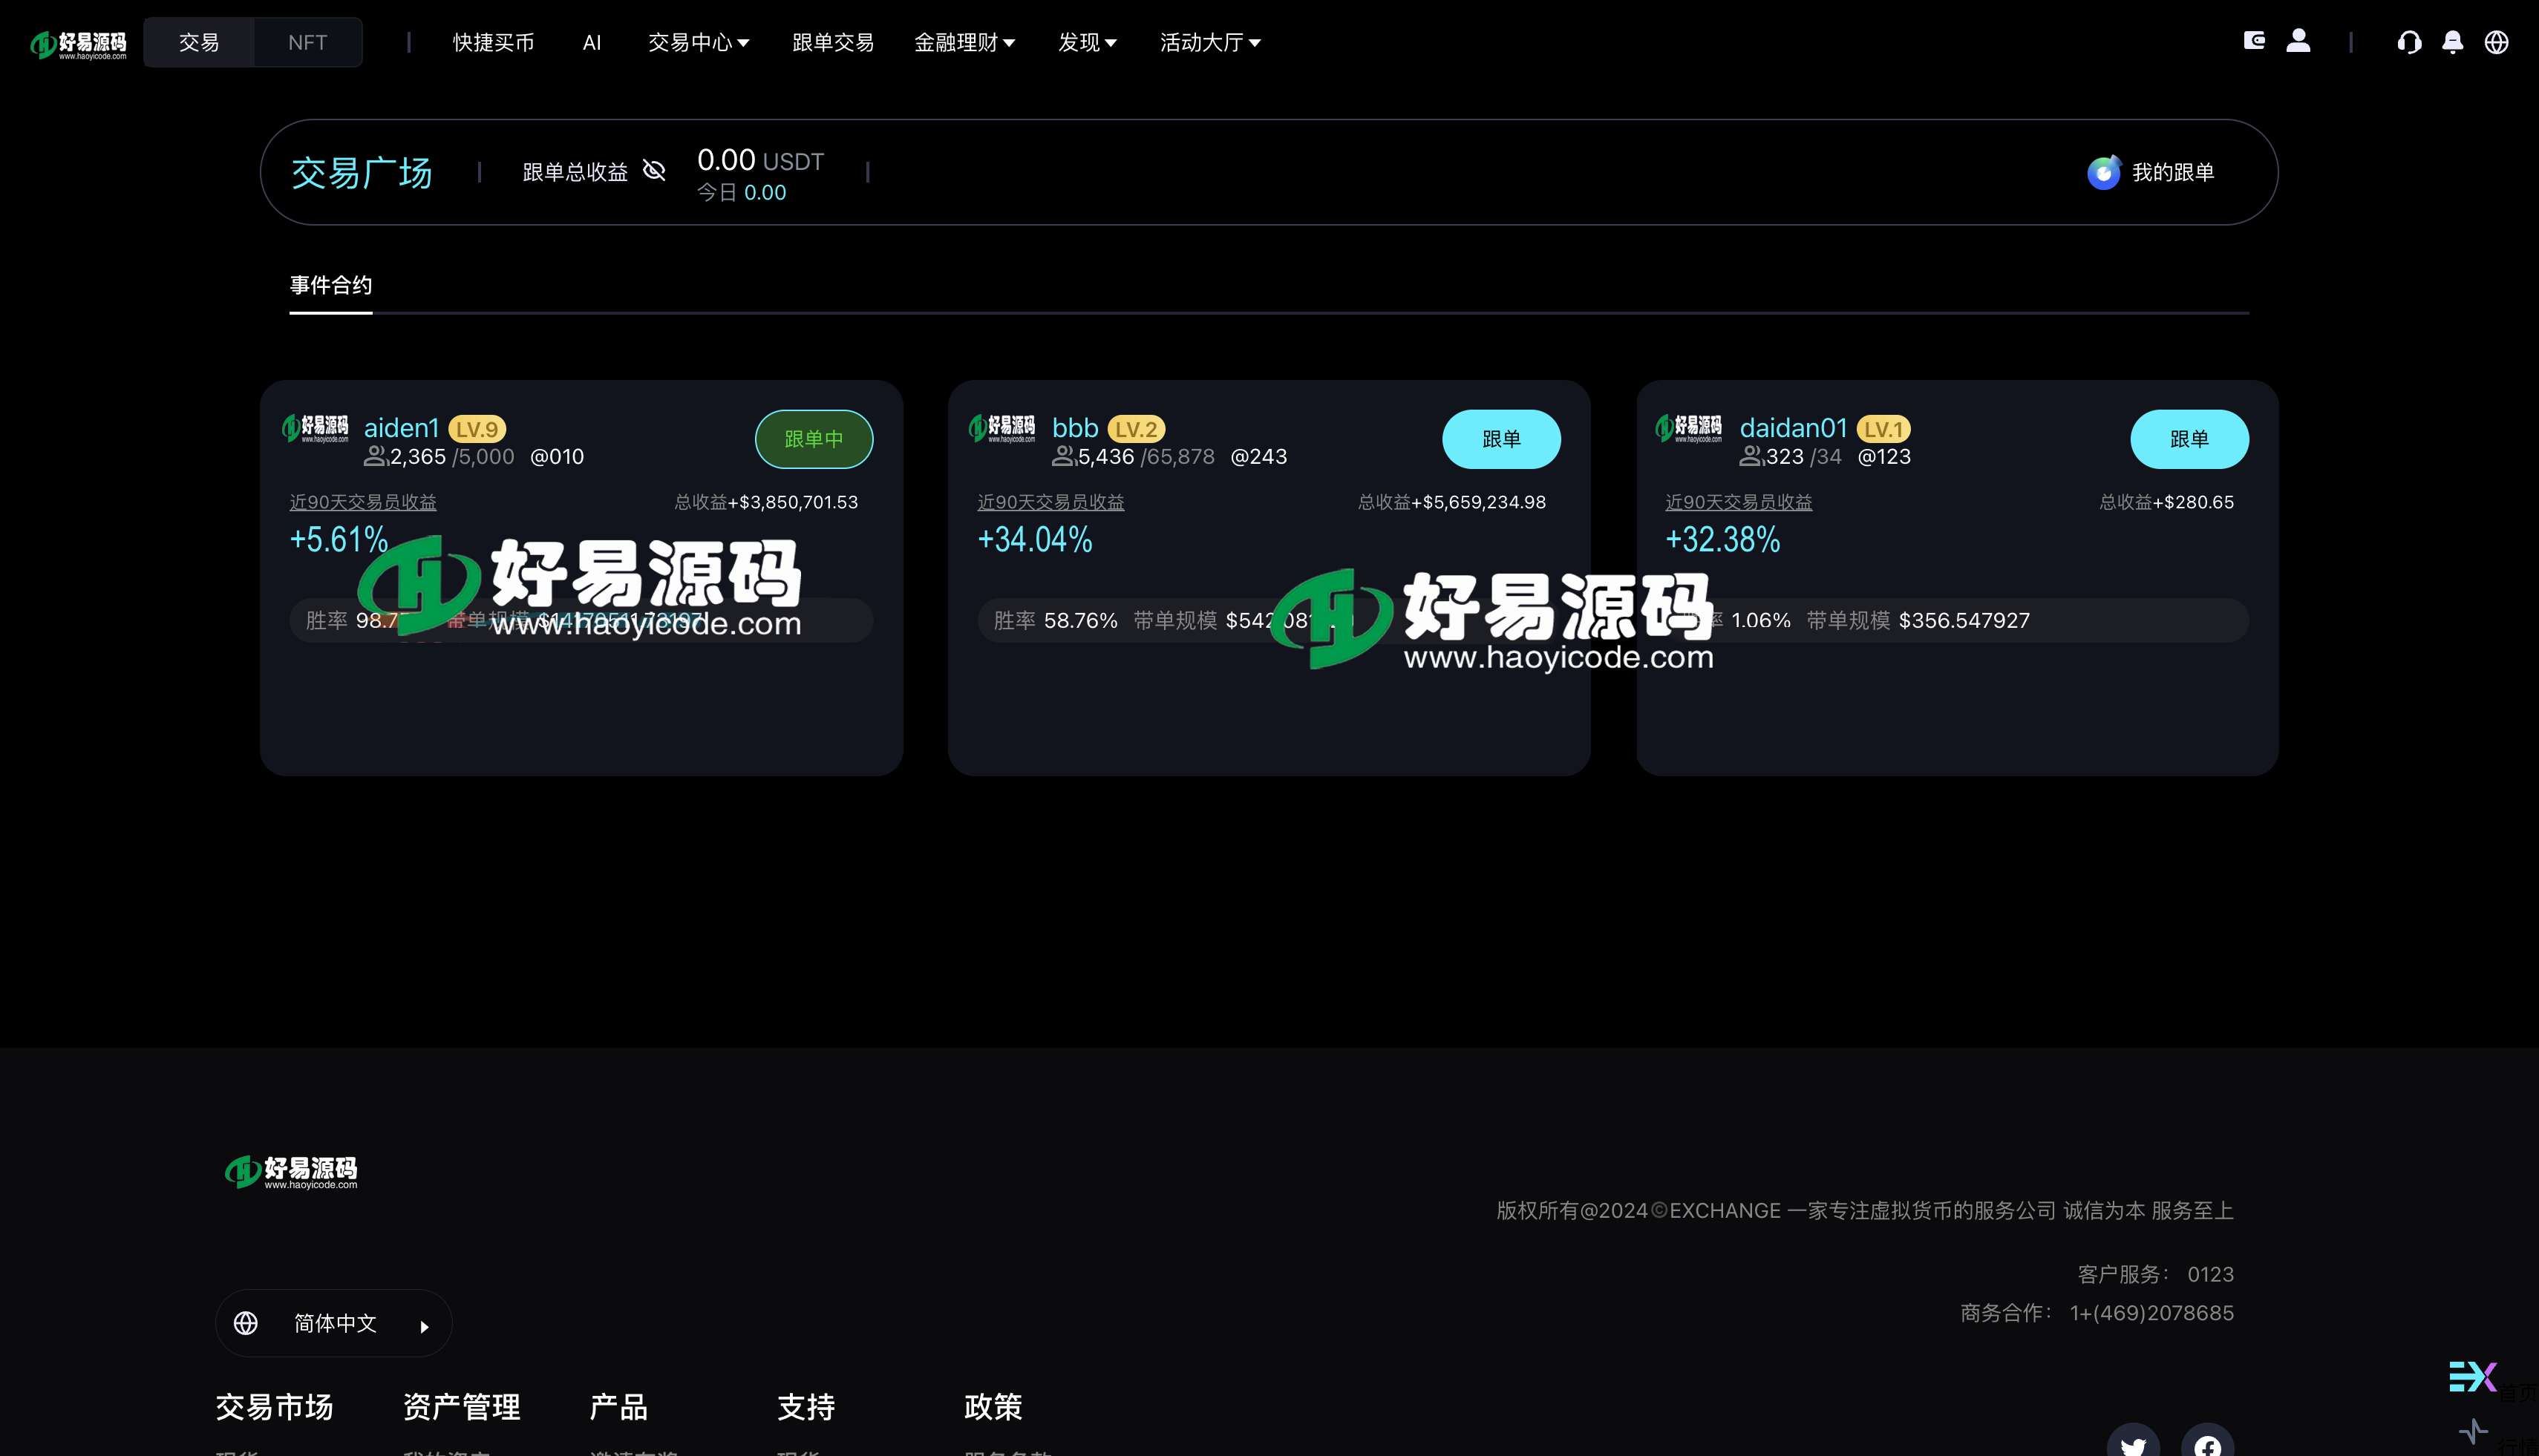Select the 交易 toggle in header
Image resolution: width=2539 pixels, height=1456 pixels.
click(198, 42)
